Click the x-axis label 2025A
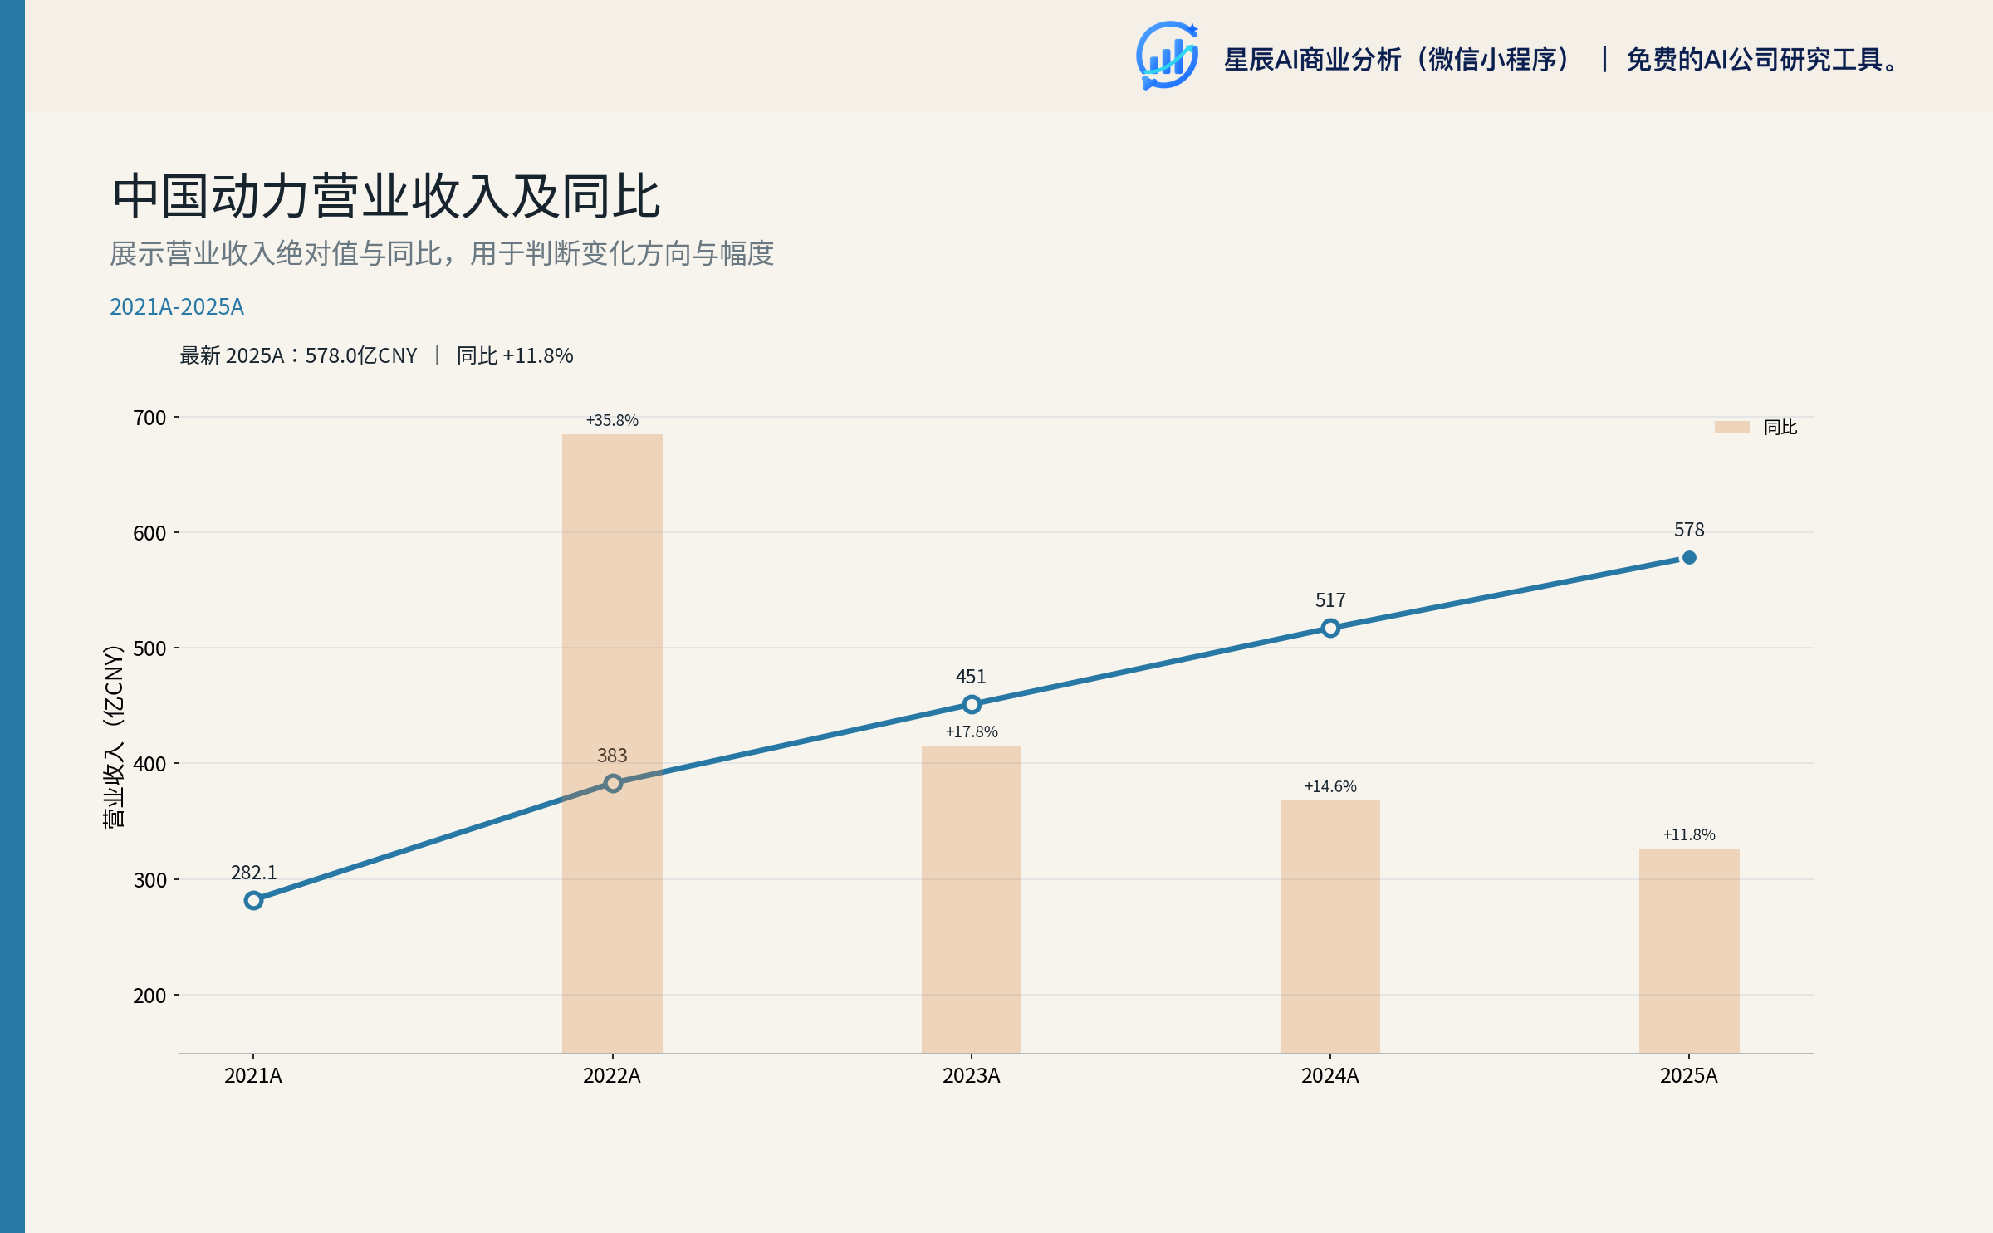This screenshot has height=1233, width=1993. [1688, 1076]
